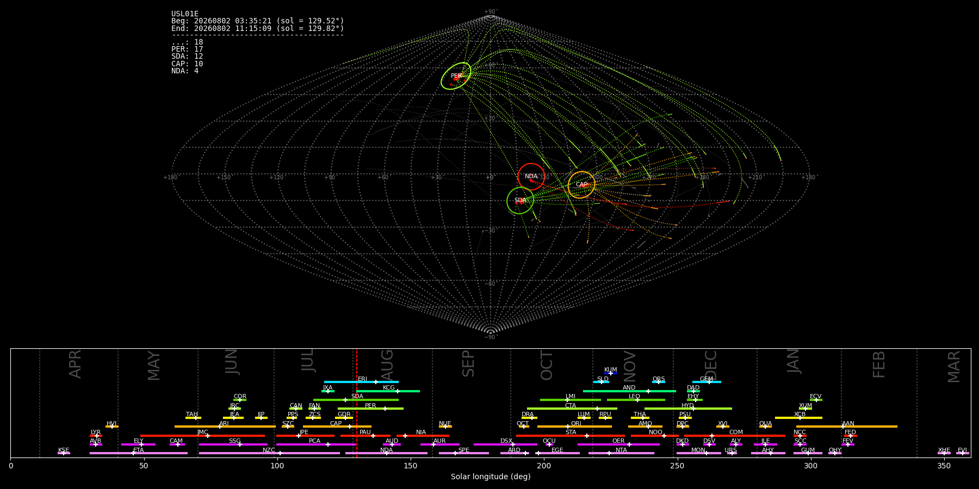Image resolution: width=979 pixels, height=489 pixels.
Task: Click the LYR shower marker
Action: (x=96, y=436)
